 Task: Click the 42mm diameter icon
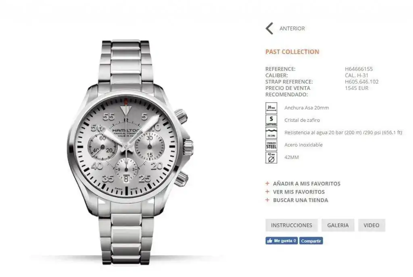coord(271,158)
